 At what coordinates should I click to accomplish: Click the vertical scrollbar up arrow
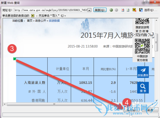click(x=156, y=20)
